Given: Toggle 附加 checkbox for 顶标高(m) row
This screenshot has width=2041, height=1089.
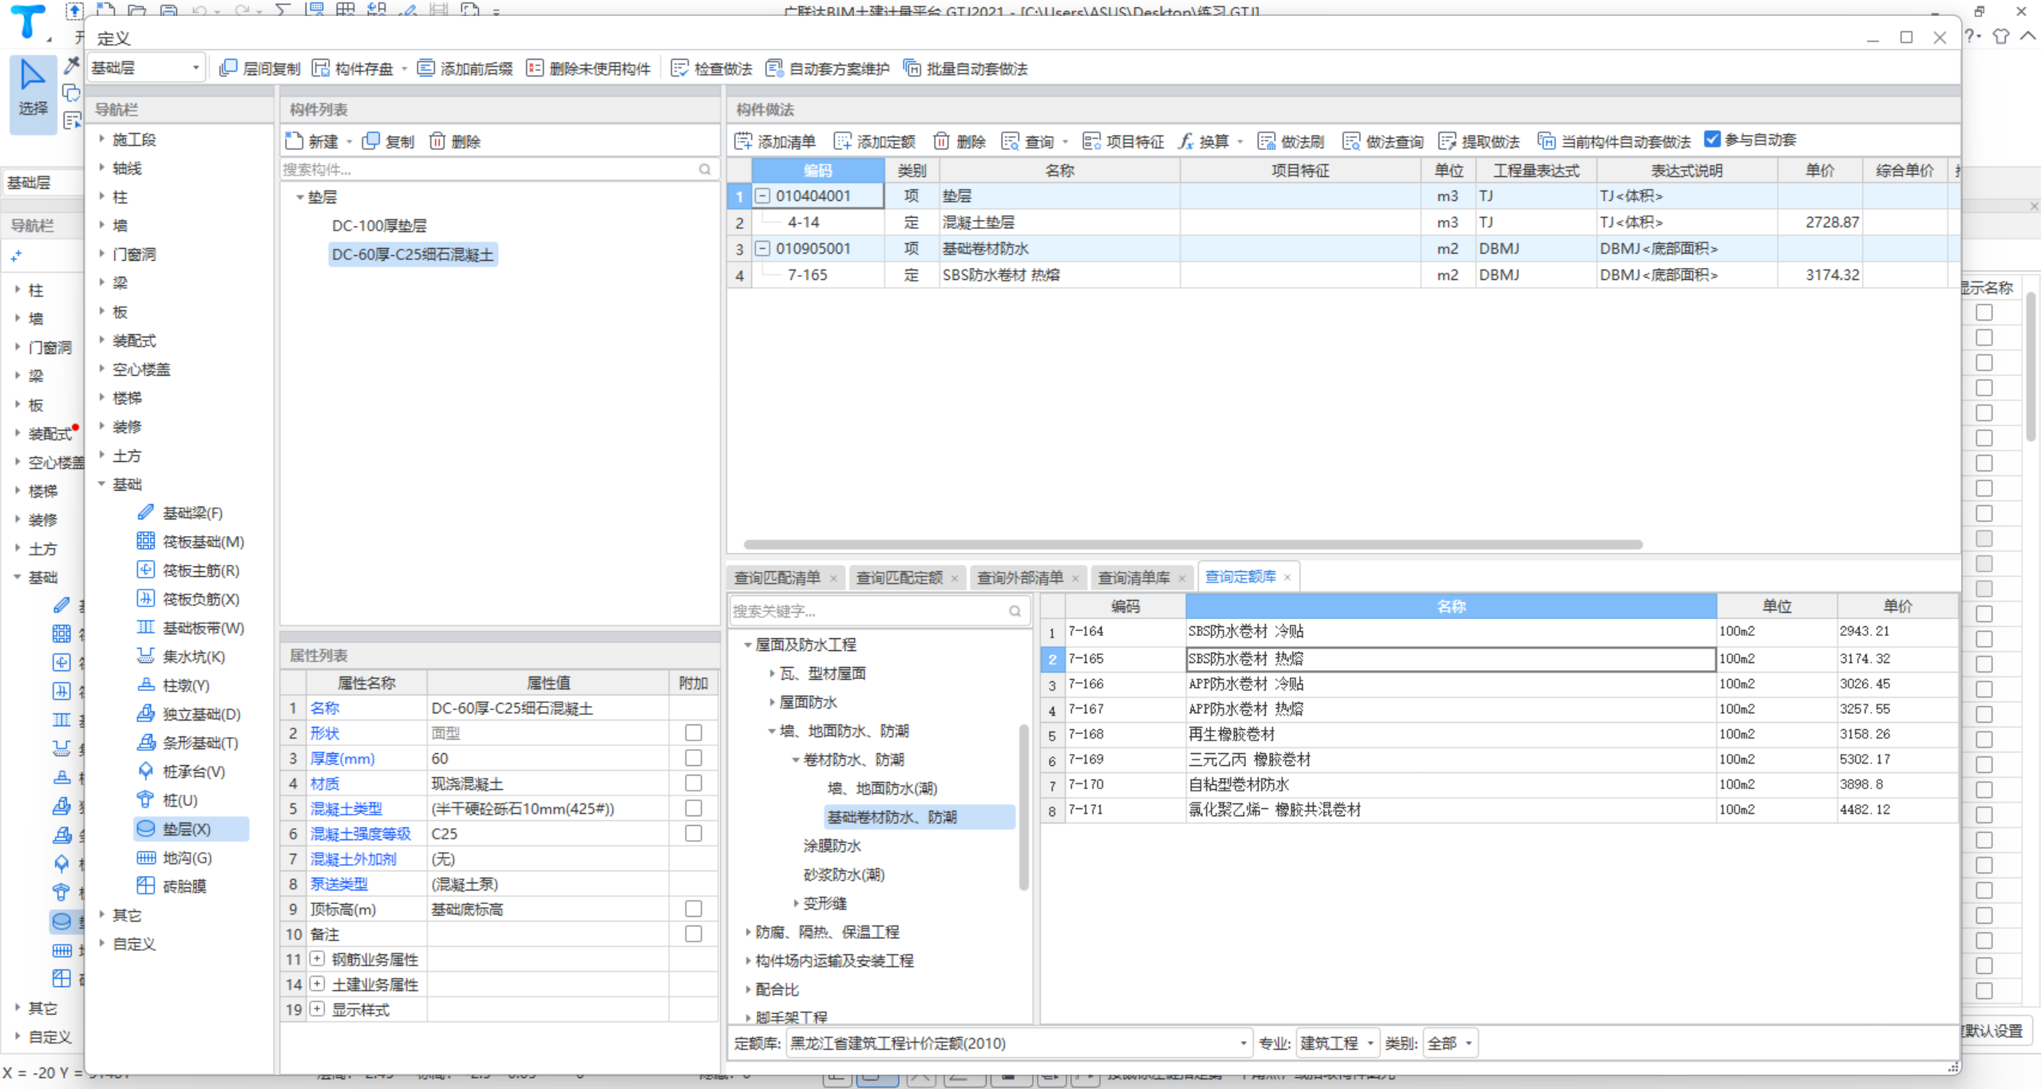Looking at the screenshot, I should [694, 909].
